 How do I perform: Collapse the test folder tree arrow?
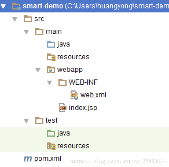point(26,121)
